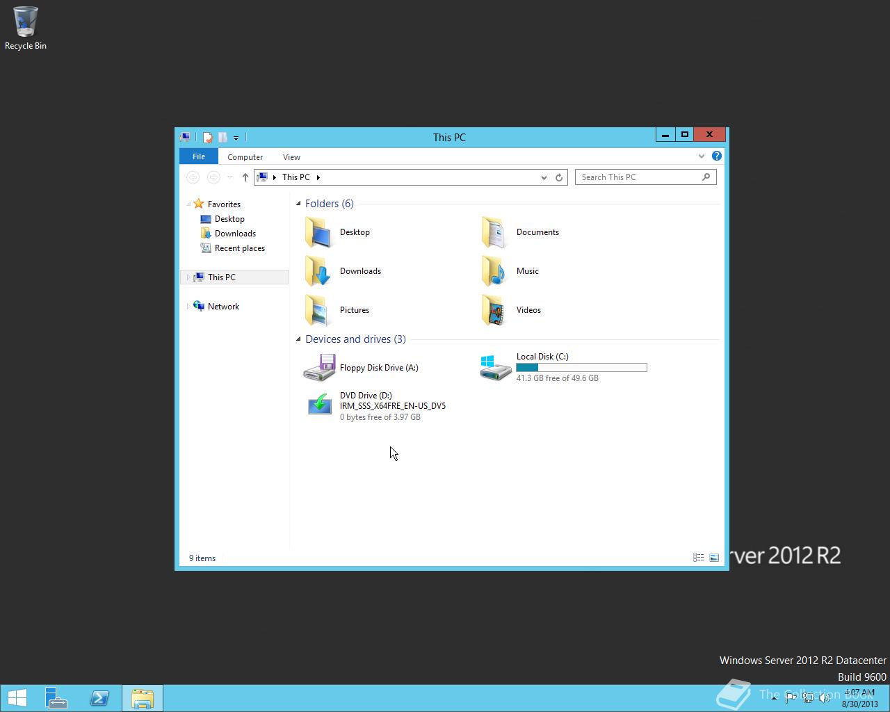Switch to the View ribbon tab
The image size is (890, 712).
291,157
